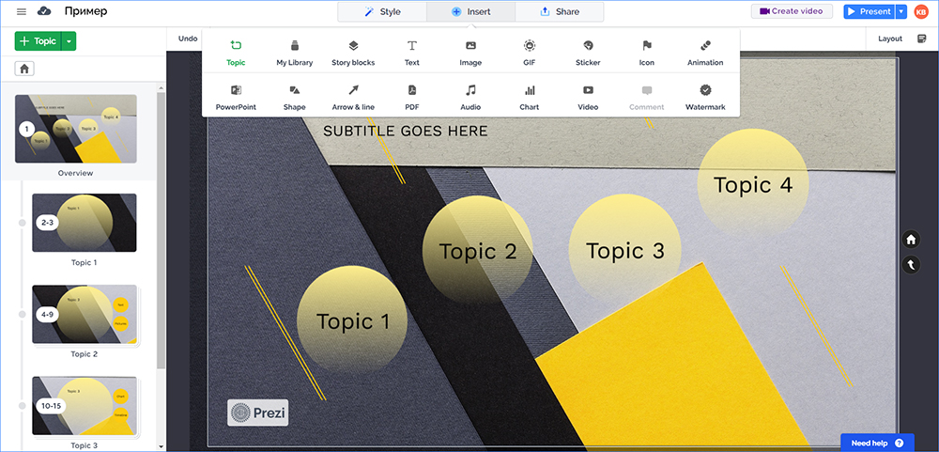Screen dimensions: 939x452
Task: Open the Layout panel
Action: coord(889,39)
